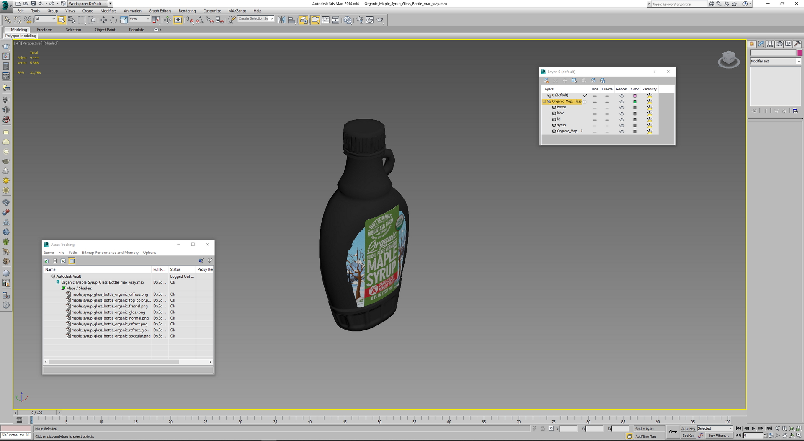This screenshot has width=804, height=441.
Task: Open the Modifier List dropdown
Action: tap(775, 61)
